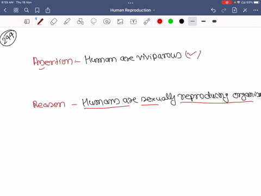Add a new page
Screen dimensions: 261x196
pos(234,10)
